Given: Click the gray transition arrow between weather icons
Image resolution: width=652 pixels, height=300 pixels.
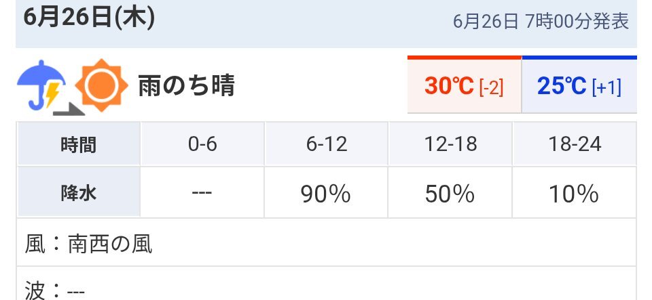Looking at the screenshot, I should pyautogui.click(x=69, y=108).
